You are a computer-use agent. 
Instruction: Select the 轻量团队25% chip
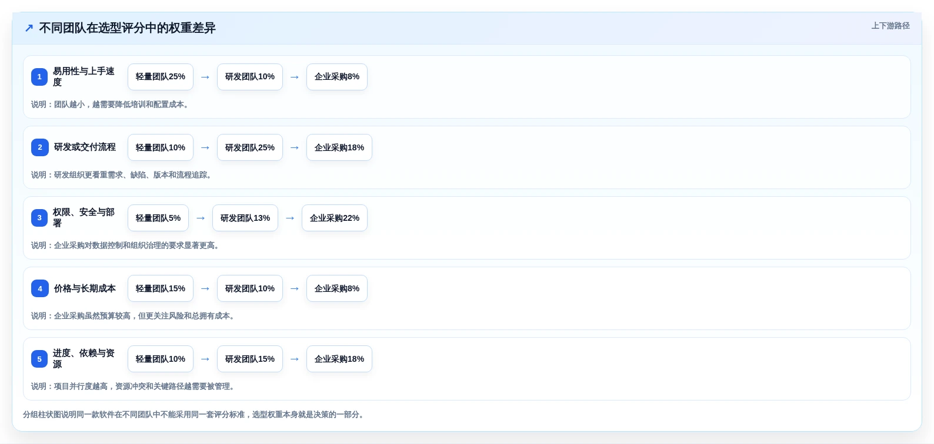pos(161,77)
